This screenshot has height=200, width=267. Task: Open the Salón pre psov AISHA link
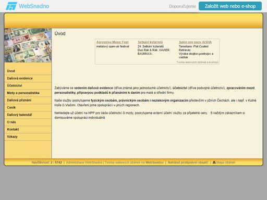196,42
